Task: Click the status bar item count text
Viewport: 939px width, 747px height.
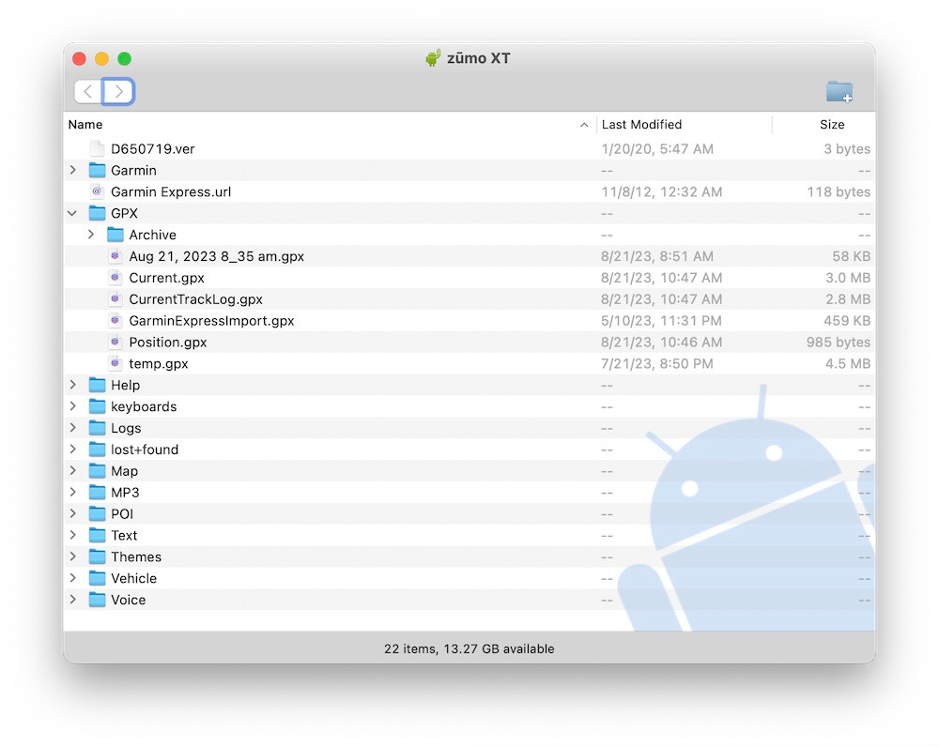Action: 469,648
